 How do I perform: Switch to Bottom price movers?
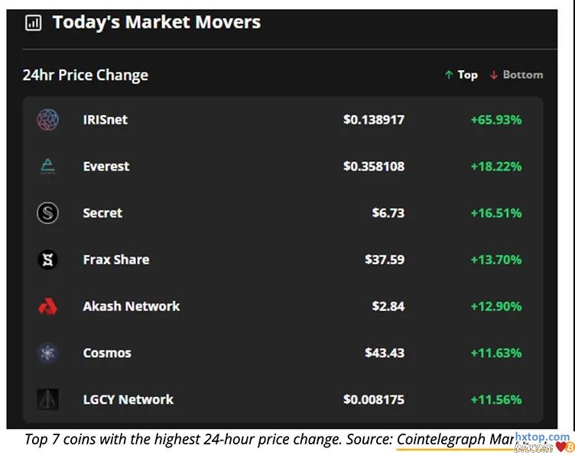tap(516, 75)
